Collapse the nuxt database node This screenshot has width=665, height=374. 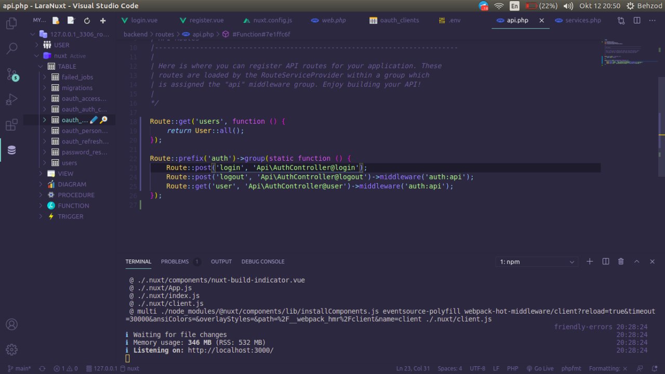click(x=37, y=56)
